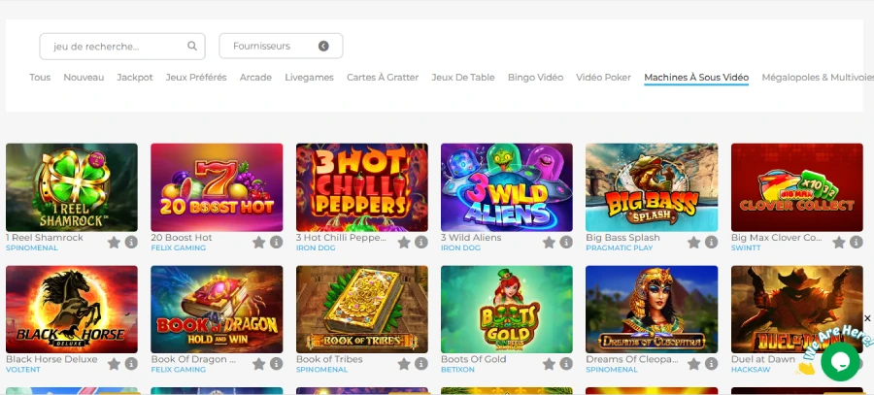874x395 pixels.
Task: Show Big Max Clover Collect info
Action: pyautogui.click(x=857, y=243)
